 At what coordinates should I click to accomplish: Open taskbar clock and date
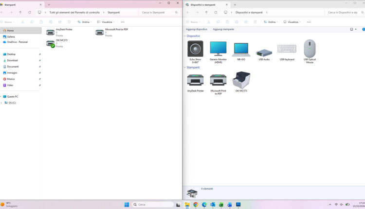pos(359,205)
